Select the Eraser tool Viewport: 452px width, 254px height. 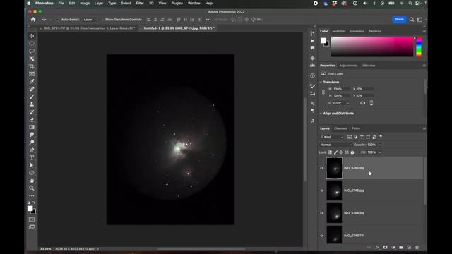coord(32,119)
